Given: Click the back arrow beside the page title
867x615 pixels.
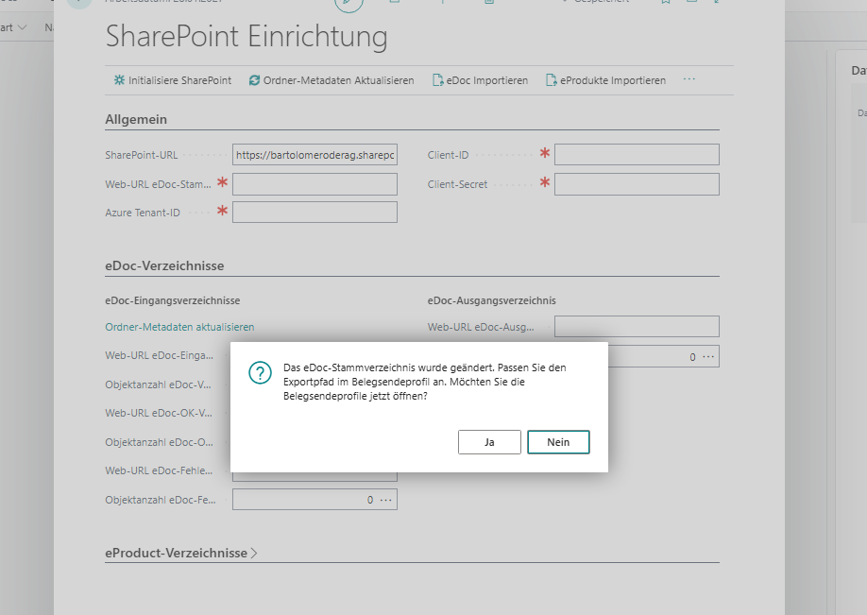Looking at the screenshot, I should (78, 5).
